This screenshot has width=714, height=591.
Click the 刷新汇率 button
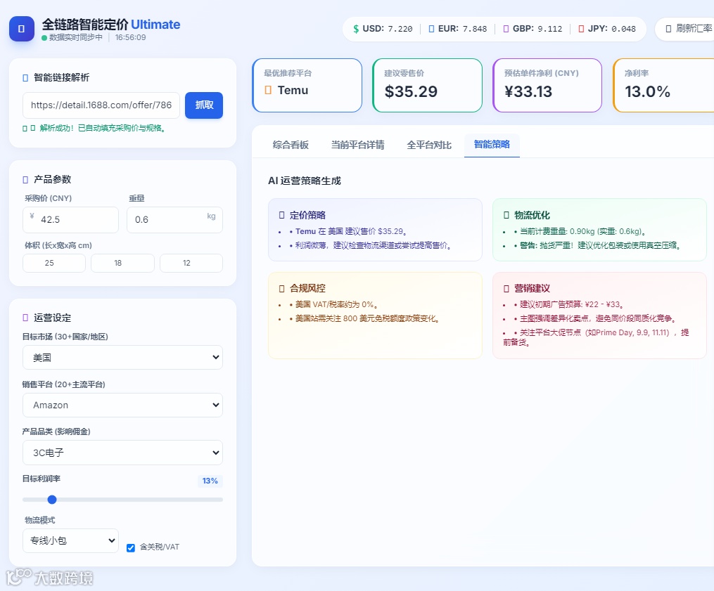[x=687, y=29]
